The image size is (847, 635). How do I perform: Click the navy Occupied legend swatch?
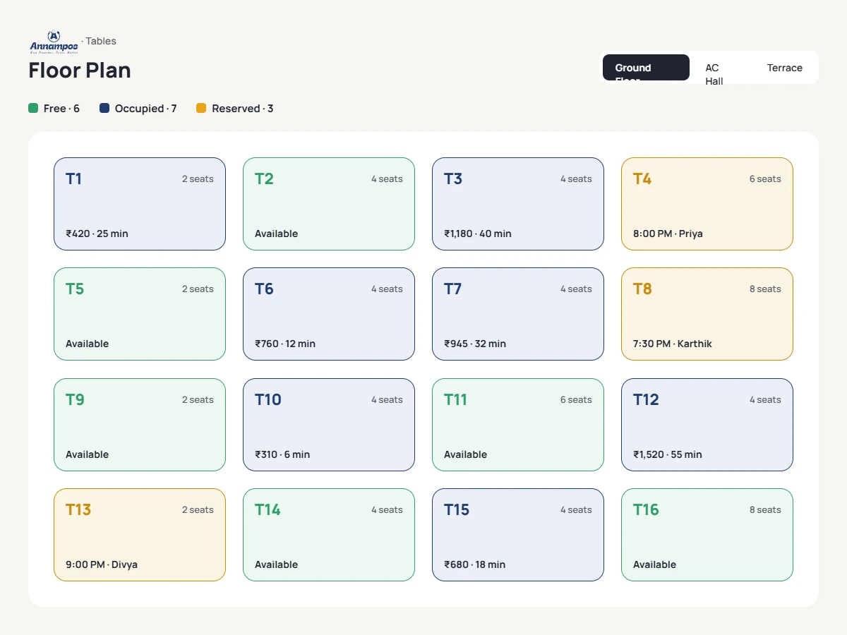pos(104,108)
